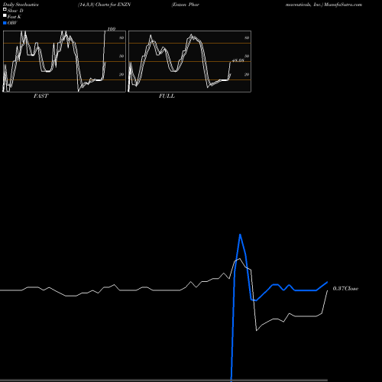Click the MunafaSutra.com watermark text

tap(343, 5)
